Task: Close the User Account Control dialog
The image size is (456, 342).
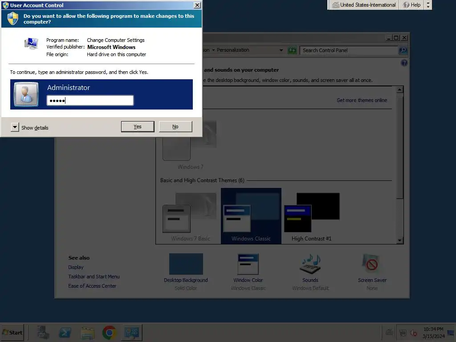Action: (197, 5)
